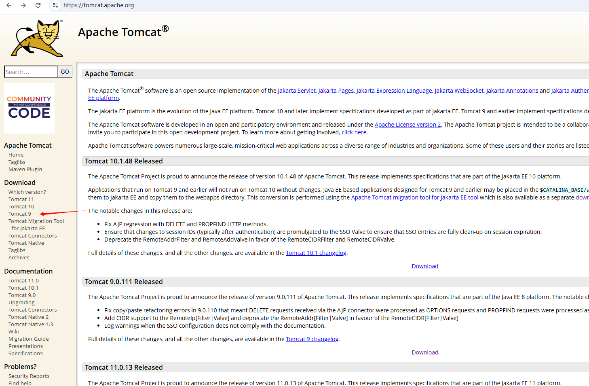Image resolution: width=589 pixels, height=386 pixels.
Task: Open Taglibs under Download section
Action: (17, 250)
